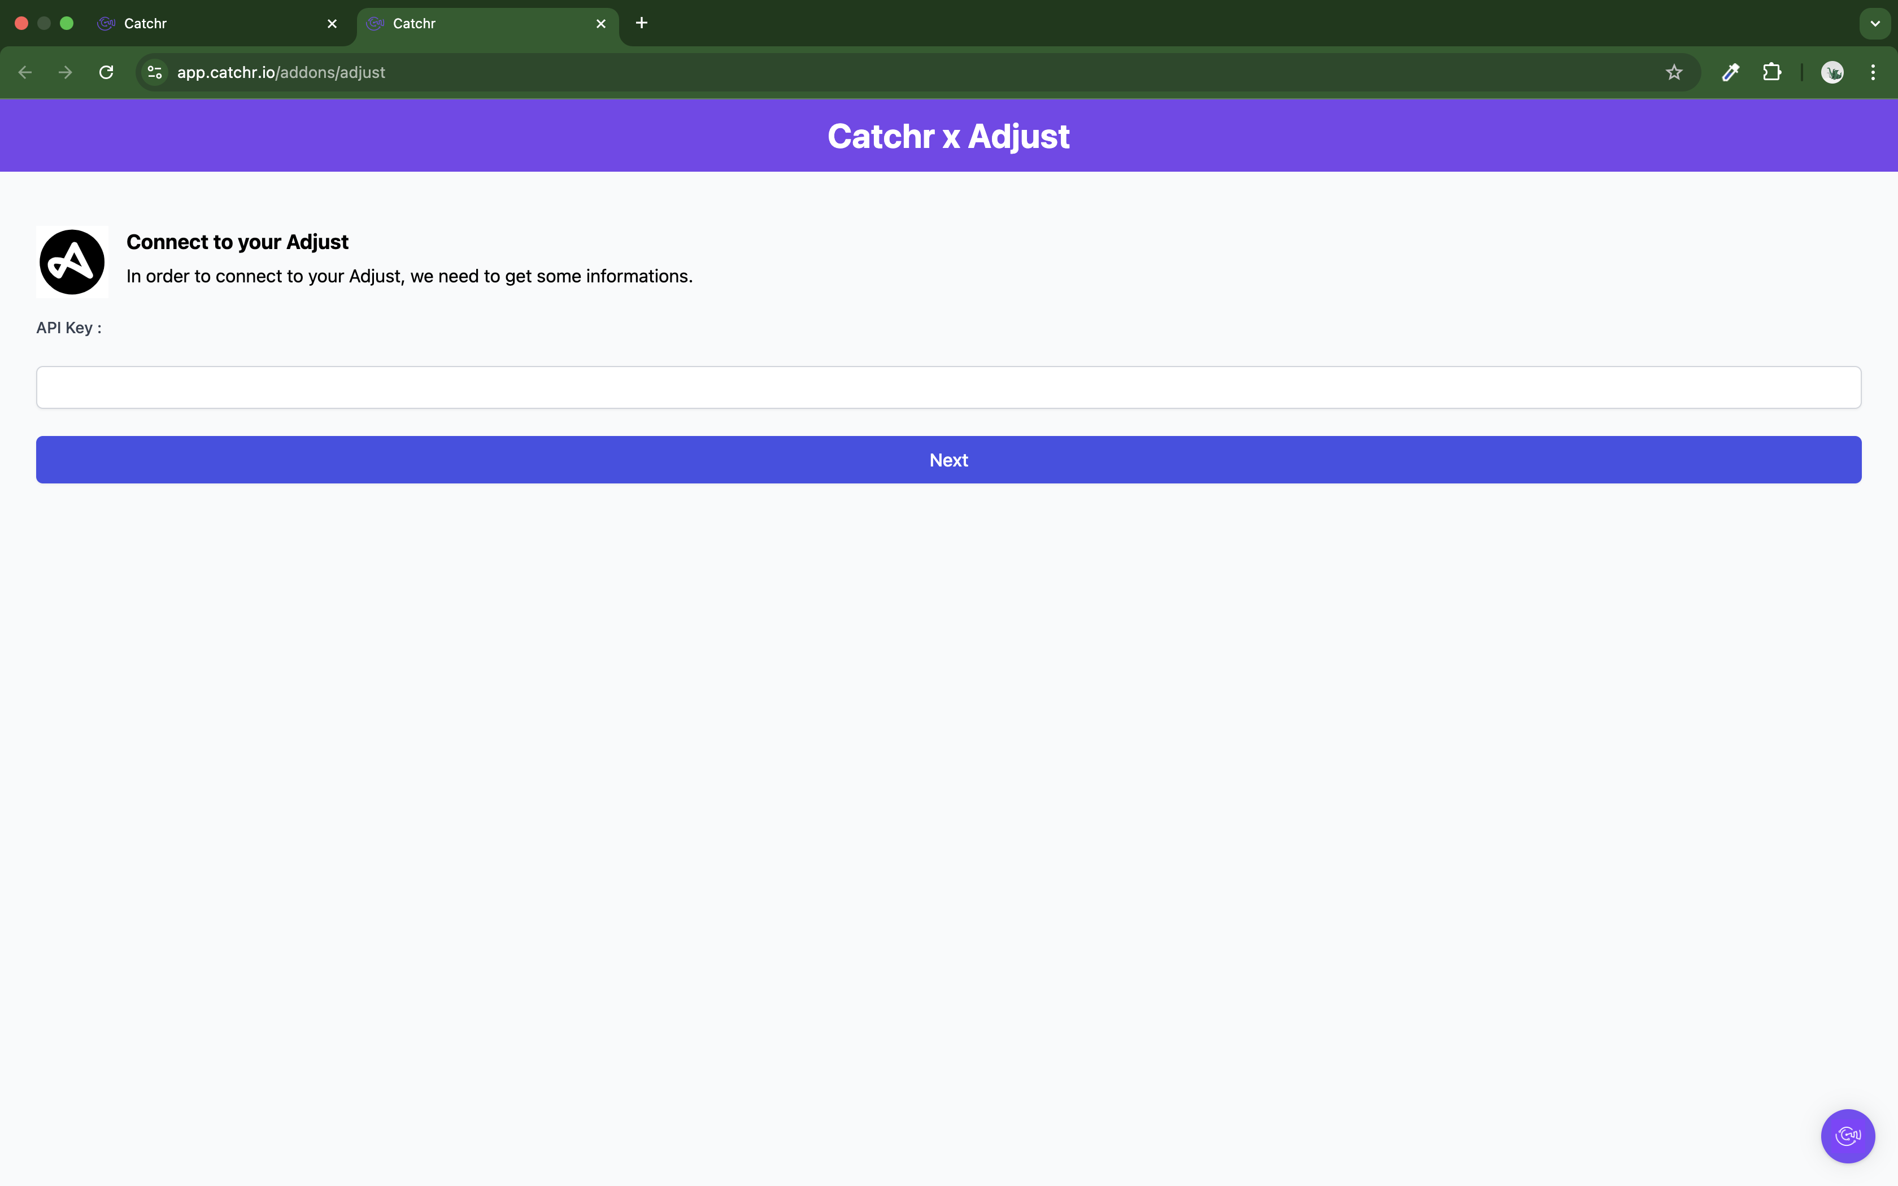1898x1186 pixels.
Task: Click the Catchr x Adjust header title
Action: coord(948,136)
